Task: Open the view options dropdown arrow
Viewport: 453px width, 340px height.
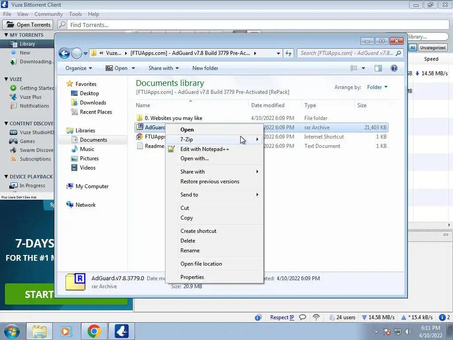Action: (x=364, y=68)
